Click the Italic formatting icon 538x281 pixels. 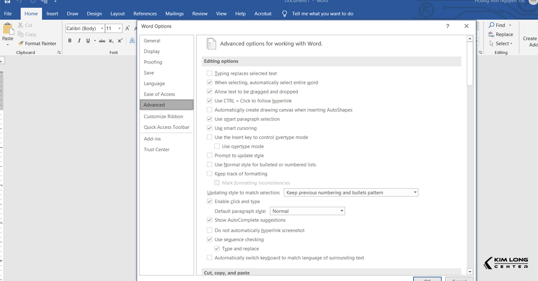(79, 41)
